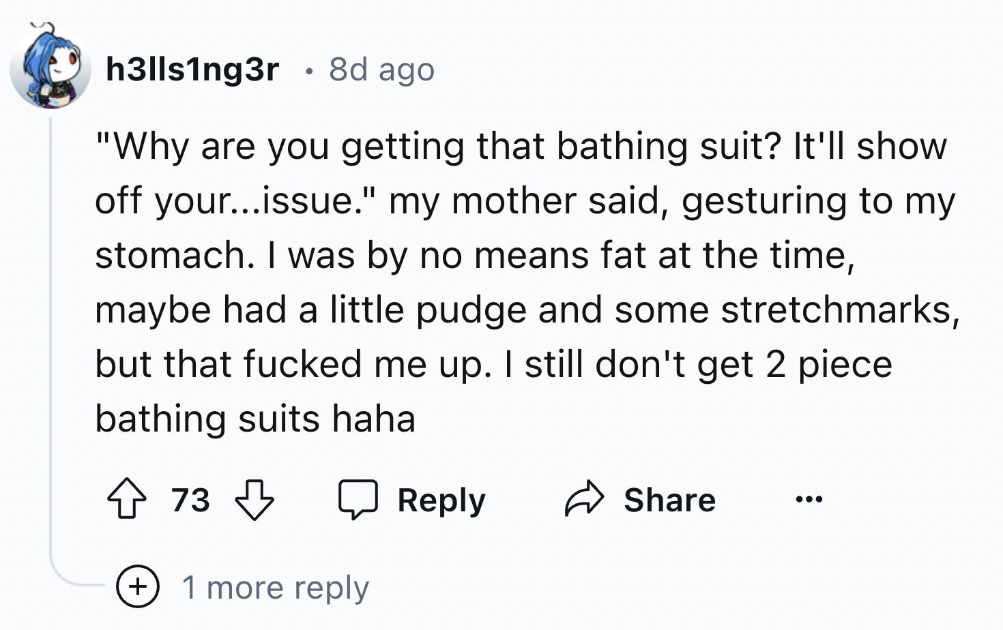1003x630 pixels.
Task: Downvote the comment with the down arrow
Action: click(x=254, y=500)
